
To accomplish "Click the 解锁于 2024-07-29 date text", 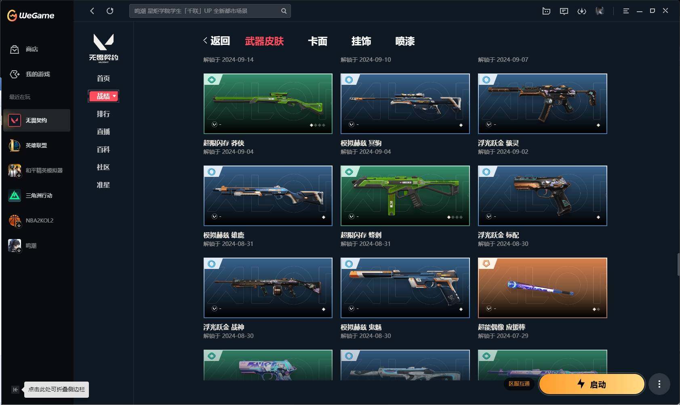I will point(503,336).
